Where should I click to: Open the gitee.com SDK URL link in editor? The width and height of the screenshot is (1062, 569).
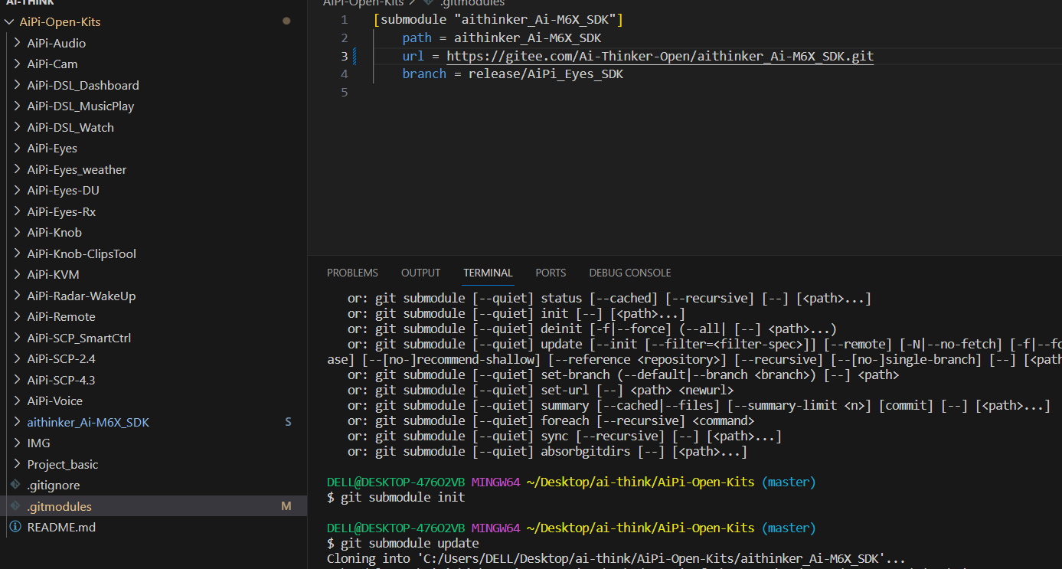pos(660,56)
